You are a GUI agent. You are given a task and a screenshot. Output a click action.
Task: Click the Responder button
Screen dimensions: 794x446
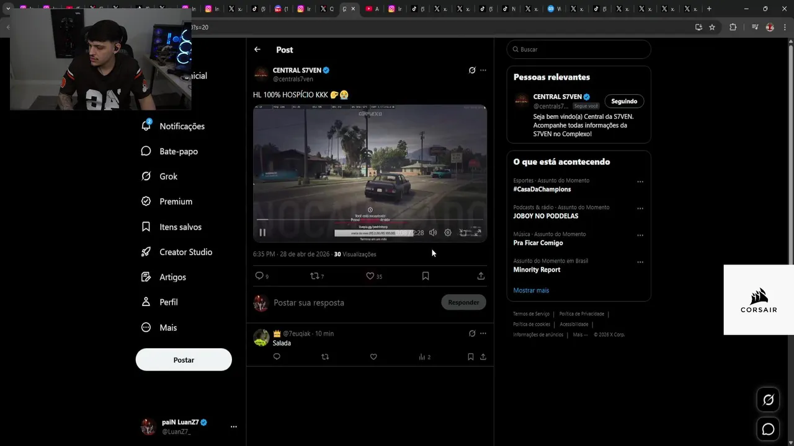[463, 302]
